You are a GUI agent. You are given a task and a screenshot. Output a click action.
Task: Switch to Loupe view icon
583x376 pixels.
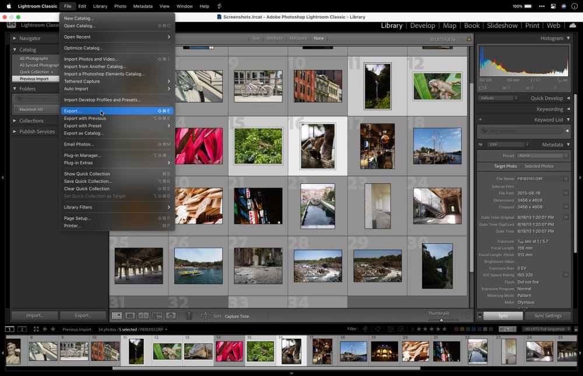click(130, 315)
